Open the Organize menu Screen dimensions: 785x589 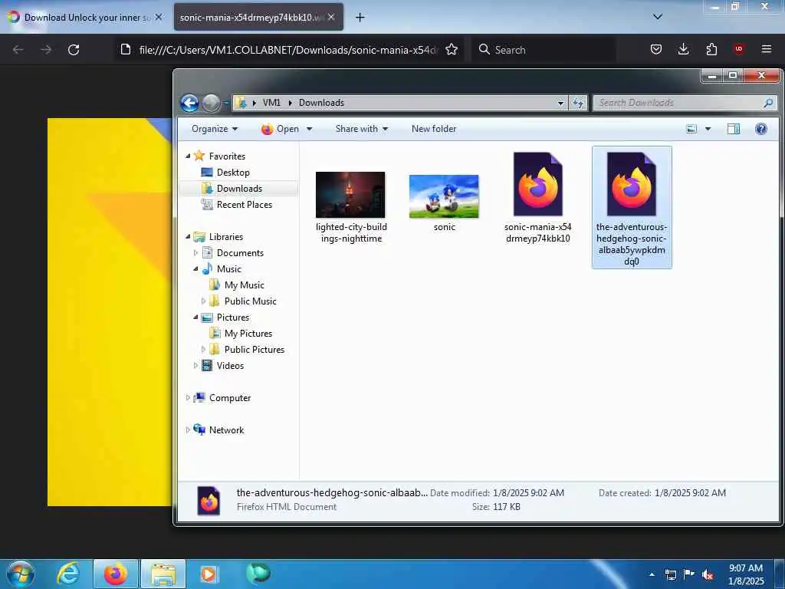pyautogui.click(x=215, y=129)
